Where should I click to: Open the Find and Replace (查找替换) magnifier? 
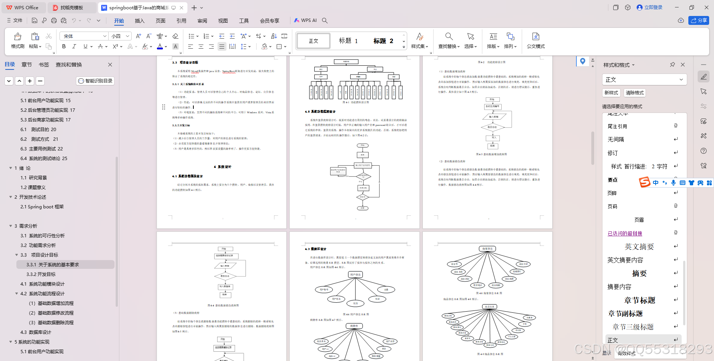point(449,36)
